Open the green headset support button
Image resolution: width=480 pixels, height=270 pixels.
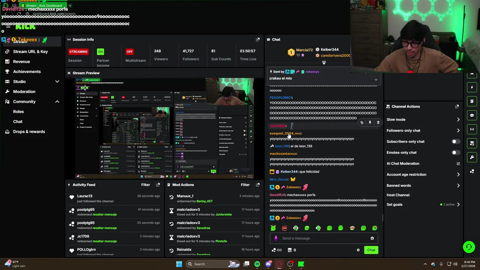tap(469, 247)
